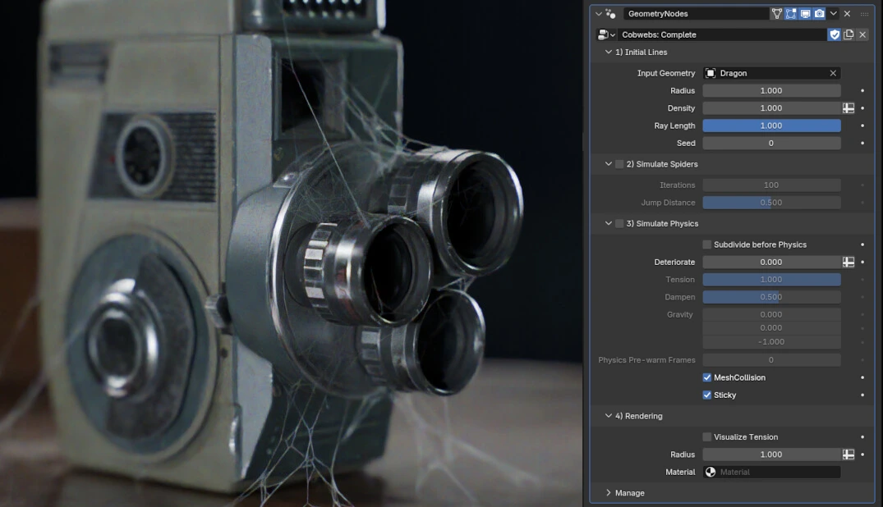This screenshot has width=883, height=507.
Task: Click the Density value field
Action: [771, 108]
